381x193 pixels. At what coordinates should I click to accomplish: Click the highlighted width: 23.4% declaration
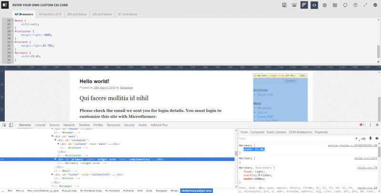[254, 150]
